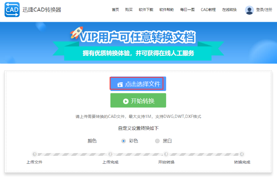
Task: Click the 转换完成 step label
Action: 242,162
